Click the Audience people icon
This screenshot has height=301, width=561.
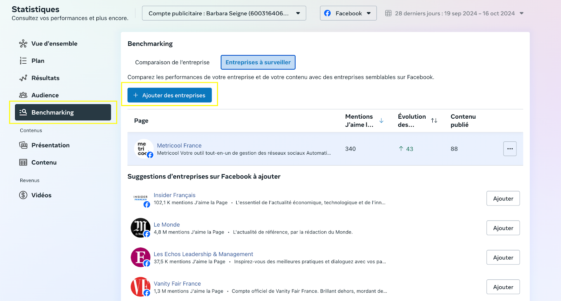click(23, 95)
